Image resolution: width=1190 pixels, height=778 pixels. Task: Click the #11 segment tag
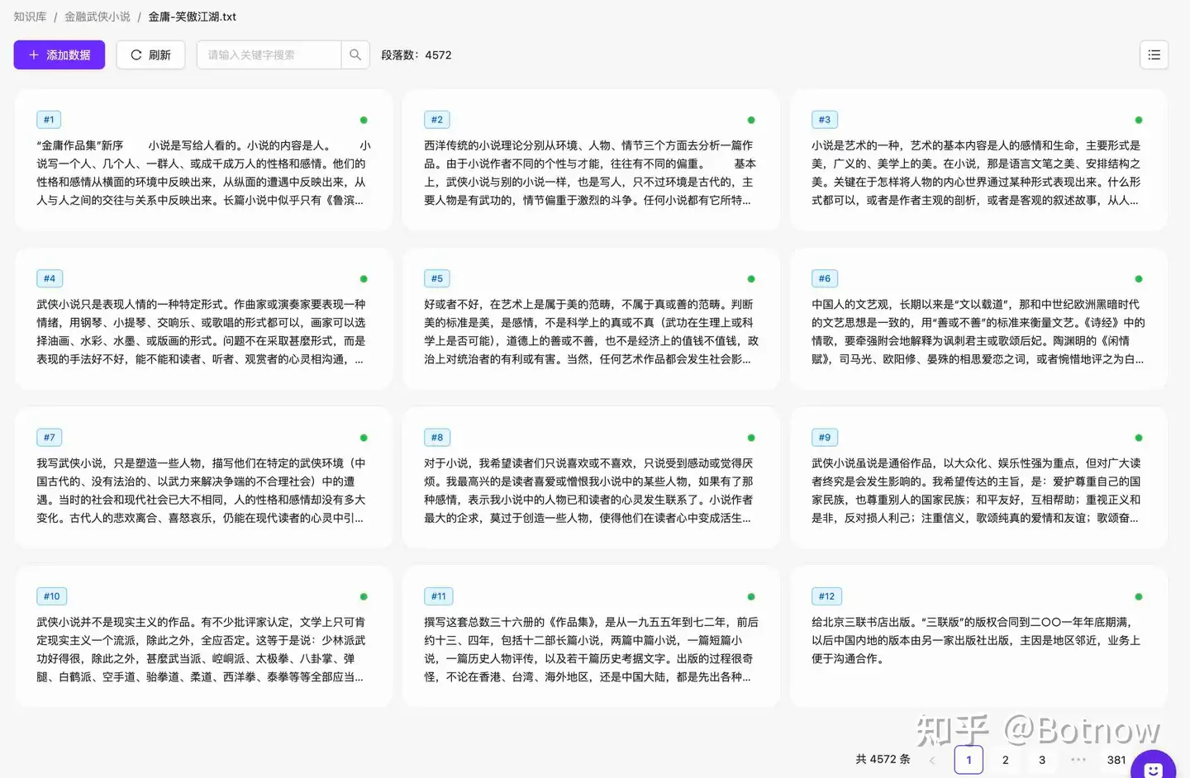(439, 596)
